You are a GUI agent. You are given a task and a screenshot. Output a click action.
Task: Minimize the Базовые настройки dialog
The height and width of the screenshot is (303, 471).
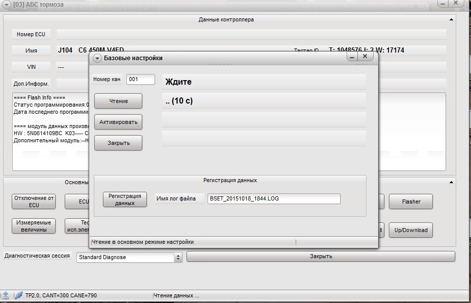352,57
